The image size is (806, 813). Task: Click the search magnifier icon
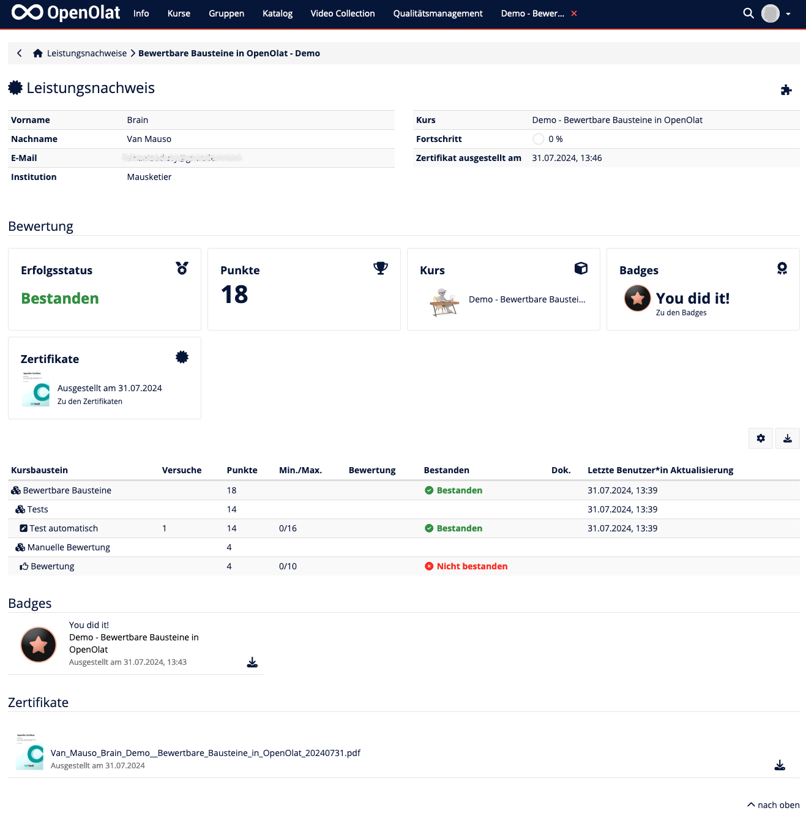pyautogui.click(x=748, y=13)
